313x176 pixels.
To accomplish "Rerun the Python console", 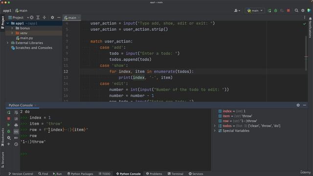I will [x=9, y=112].
